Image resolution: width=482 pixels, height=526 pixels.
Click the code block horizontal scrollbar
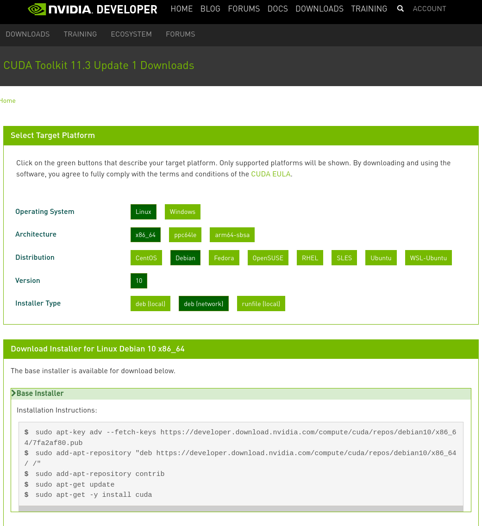pos(241,508)
